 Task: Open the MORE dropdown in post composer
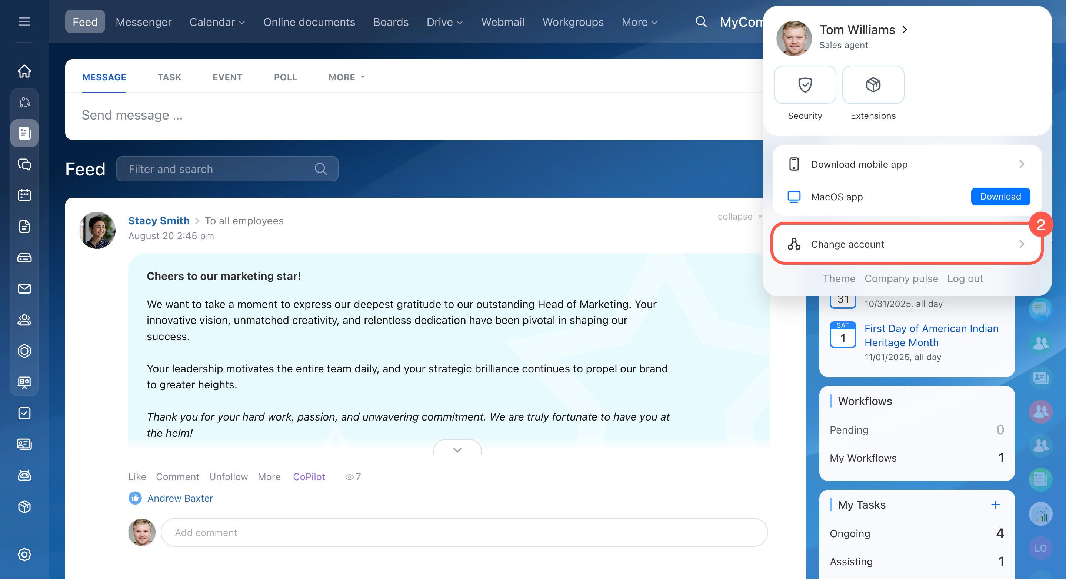click(x=346, y=77)
